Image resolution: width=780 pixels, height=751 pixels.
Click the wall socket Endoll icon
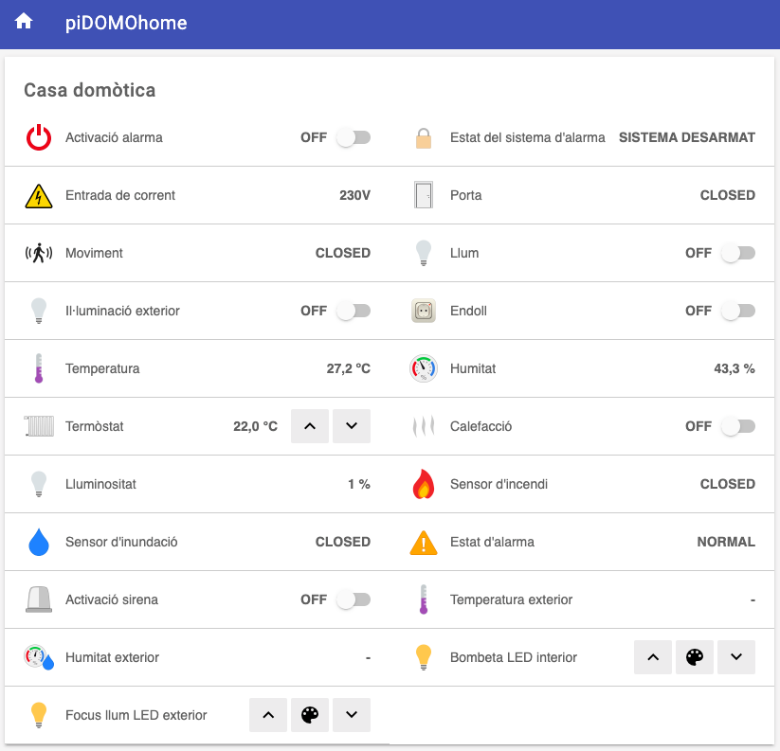(x=424, y=312)
